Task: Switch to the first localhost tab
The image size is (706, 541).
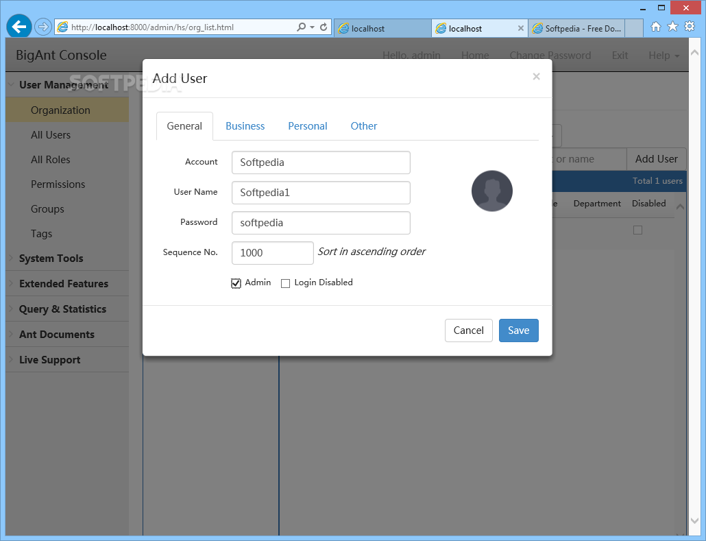Action: (382, 28)
